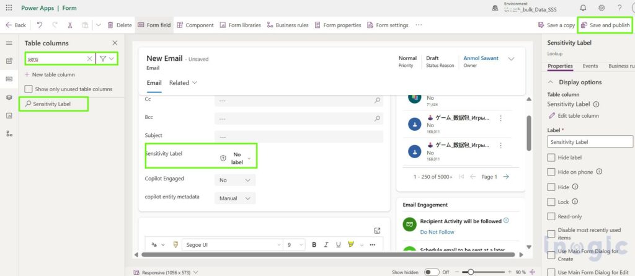Screen dimensions: 635x276
Task: Open the app launcher waffle icon
Action: pos(9,7)
